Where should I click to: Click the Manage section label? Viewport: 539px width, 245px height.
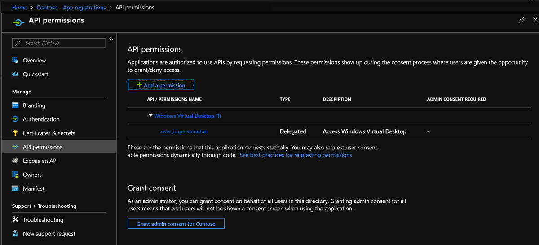(22, 92)
